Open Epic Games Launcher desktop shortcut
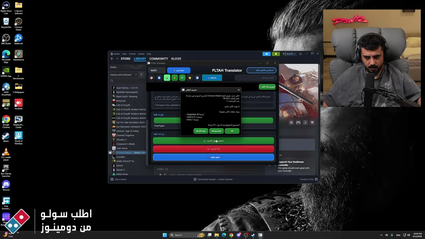The width and height of the screenshot is (425, 239). [6, 171]
